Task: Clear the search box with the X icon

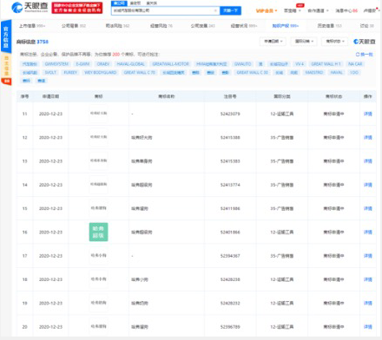Action: [215, 10]
